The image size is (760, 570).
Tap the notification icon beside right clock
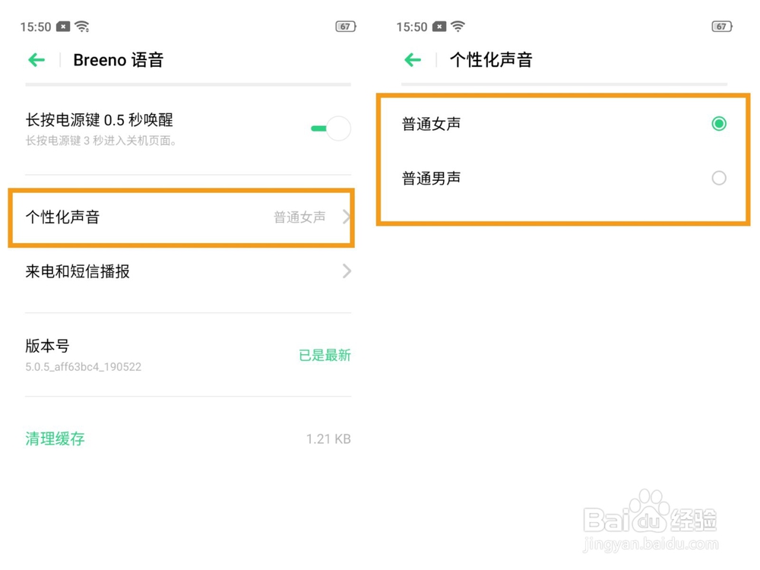click(x=439, y=27)
